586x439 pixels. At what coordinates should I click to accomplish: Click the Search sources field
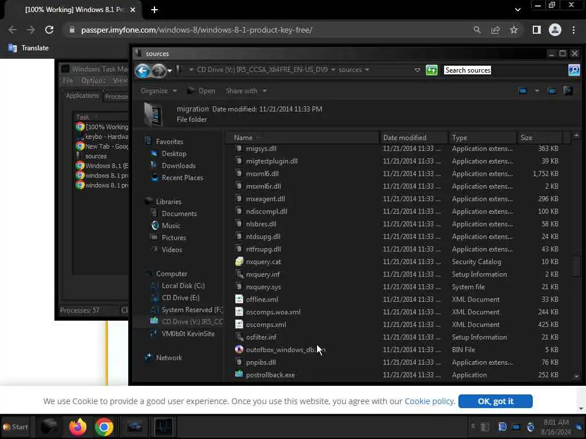click(x=505, y=70)
